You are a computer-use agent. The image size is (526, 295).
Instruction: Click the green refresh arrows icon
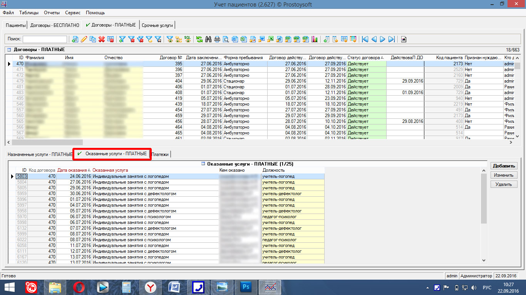click(199, 39)
